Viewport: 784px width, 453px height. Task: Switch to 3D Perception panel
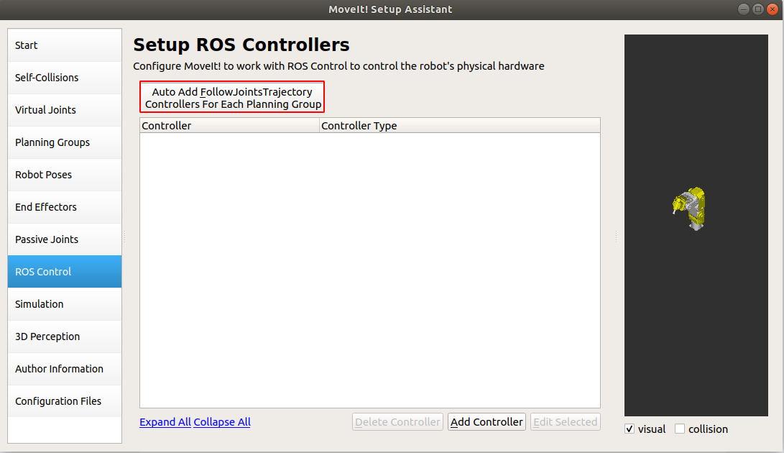click(x=64, y=336)
